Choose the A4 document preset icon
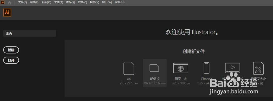The width and height of the screenshot is (273, 101). pos(129,68)
